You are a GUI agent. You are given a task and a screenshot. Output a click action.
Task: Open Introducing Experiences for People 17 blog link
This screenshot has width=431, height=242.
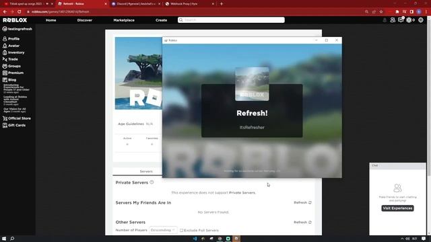16,89
